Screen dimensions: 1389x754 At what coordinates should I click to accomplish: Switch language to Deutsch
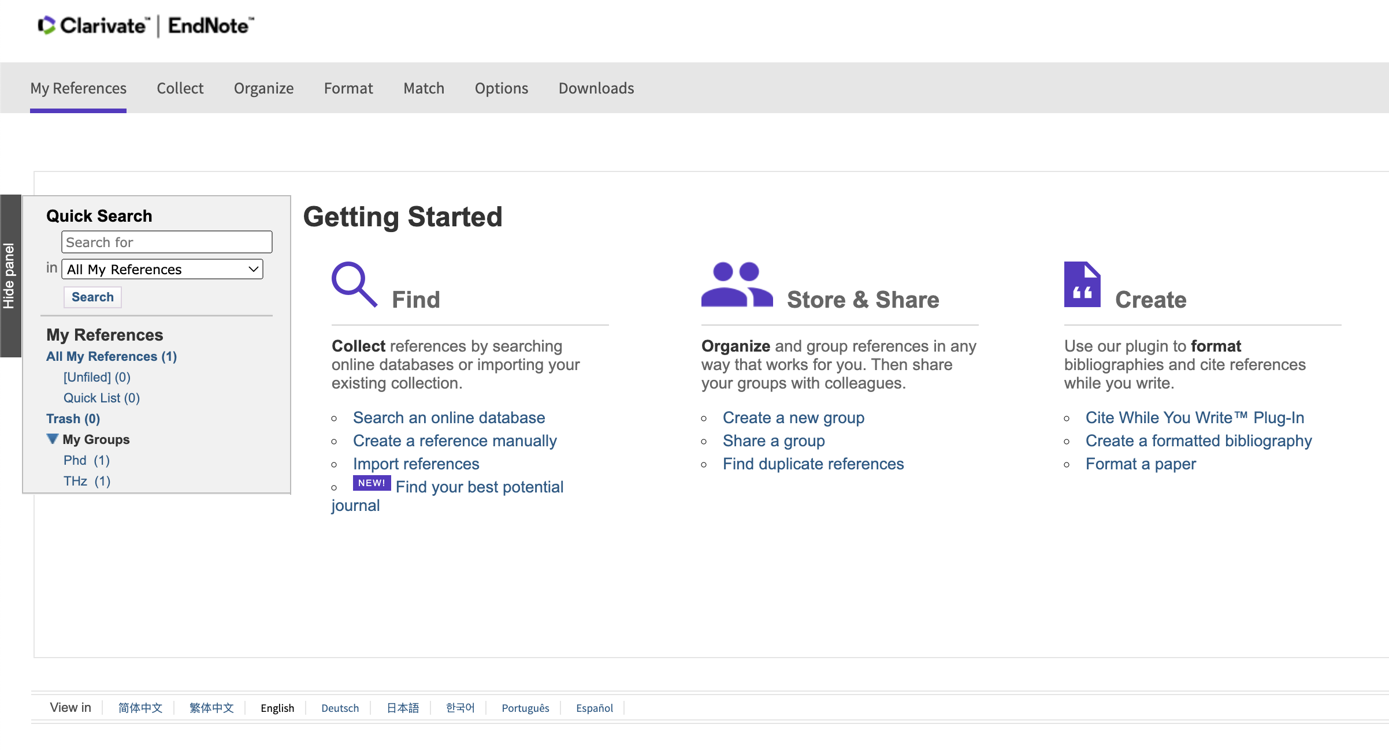tap(340, 708)
